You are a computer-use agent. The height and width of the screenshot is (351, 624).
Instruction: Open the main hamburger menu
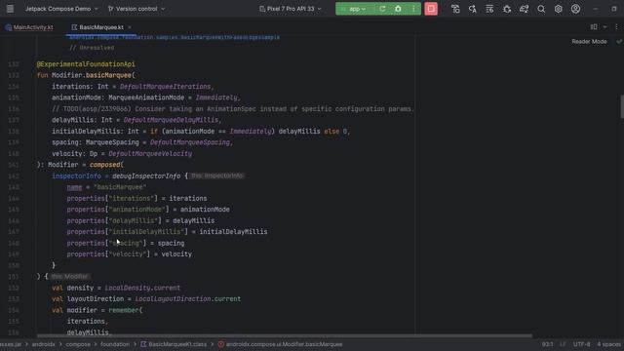point(10,9)
